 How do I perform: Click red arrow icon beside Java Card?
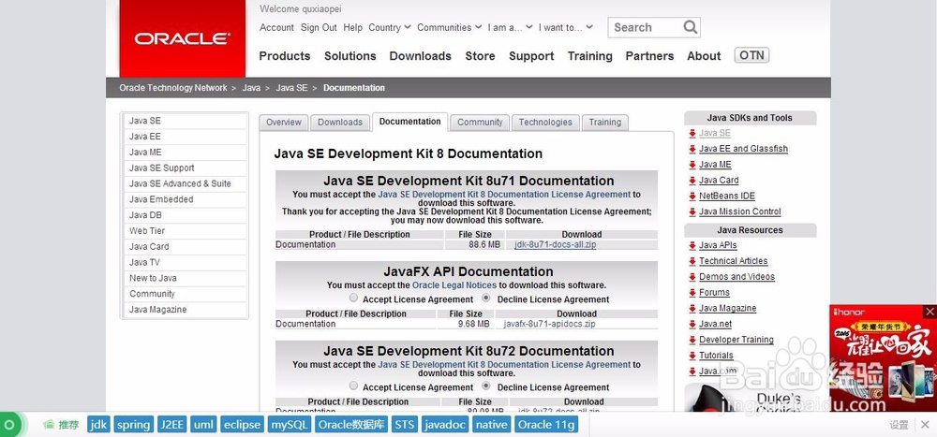692,181
